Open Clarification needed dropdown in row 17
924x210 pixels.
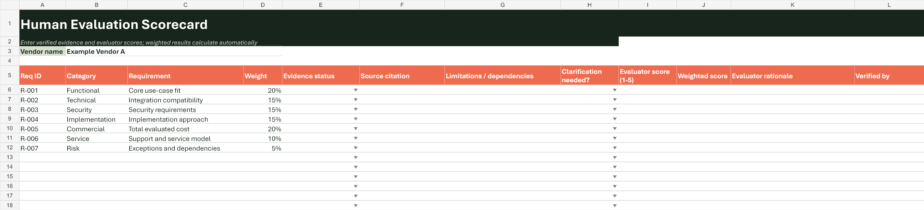(x=615, y=196)
